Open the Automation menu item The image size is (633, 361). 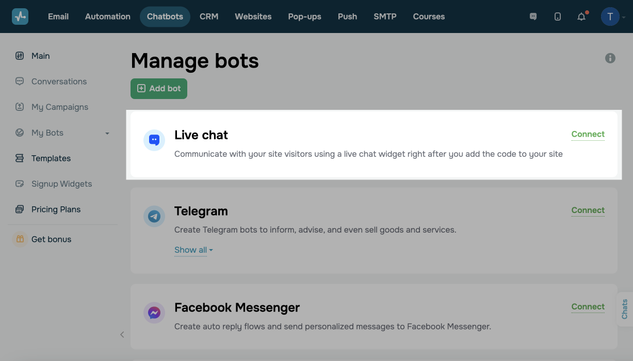click(107, 17)
